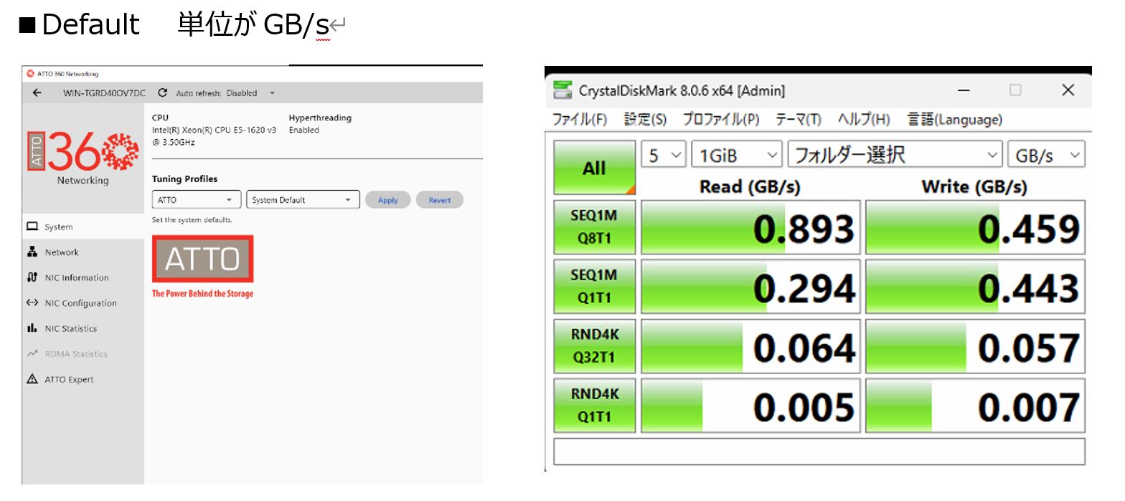Image resolution: width=1125 pixels, height=501 pixels.
Task: Click the NIC Information sidebar icon
Action: (32, 277)
